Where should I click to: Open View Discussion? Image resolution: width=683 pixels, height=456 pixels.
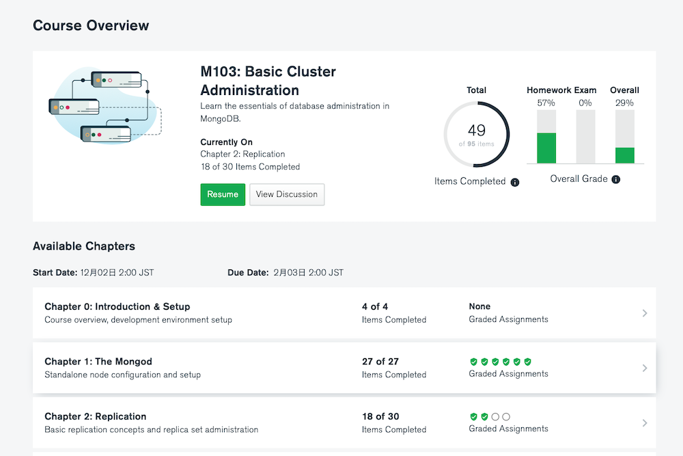[287, 194]
